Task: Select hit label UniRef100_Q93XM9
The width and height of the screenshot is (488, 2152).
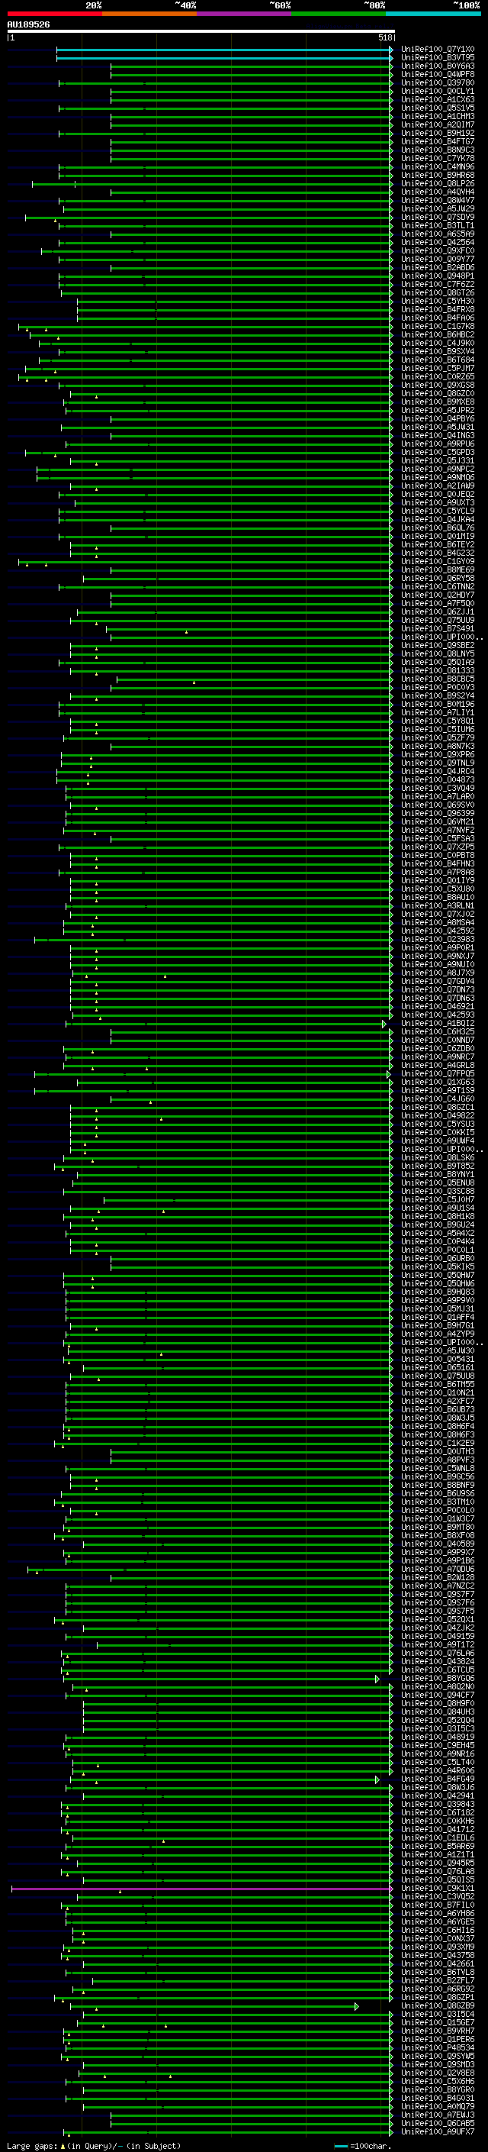Action: [x=438, y=1947]
